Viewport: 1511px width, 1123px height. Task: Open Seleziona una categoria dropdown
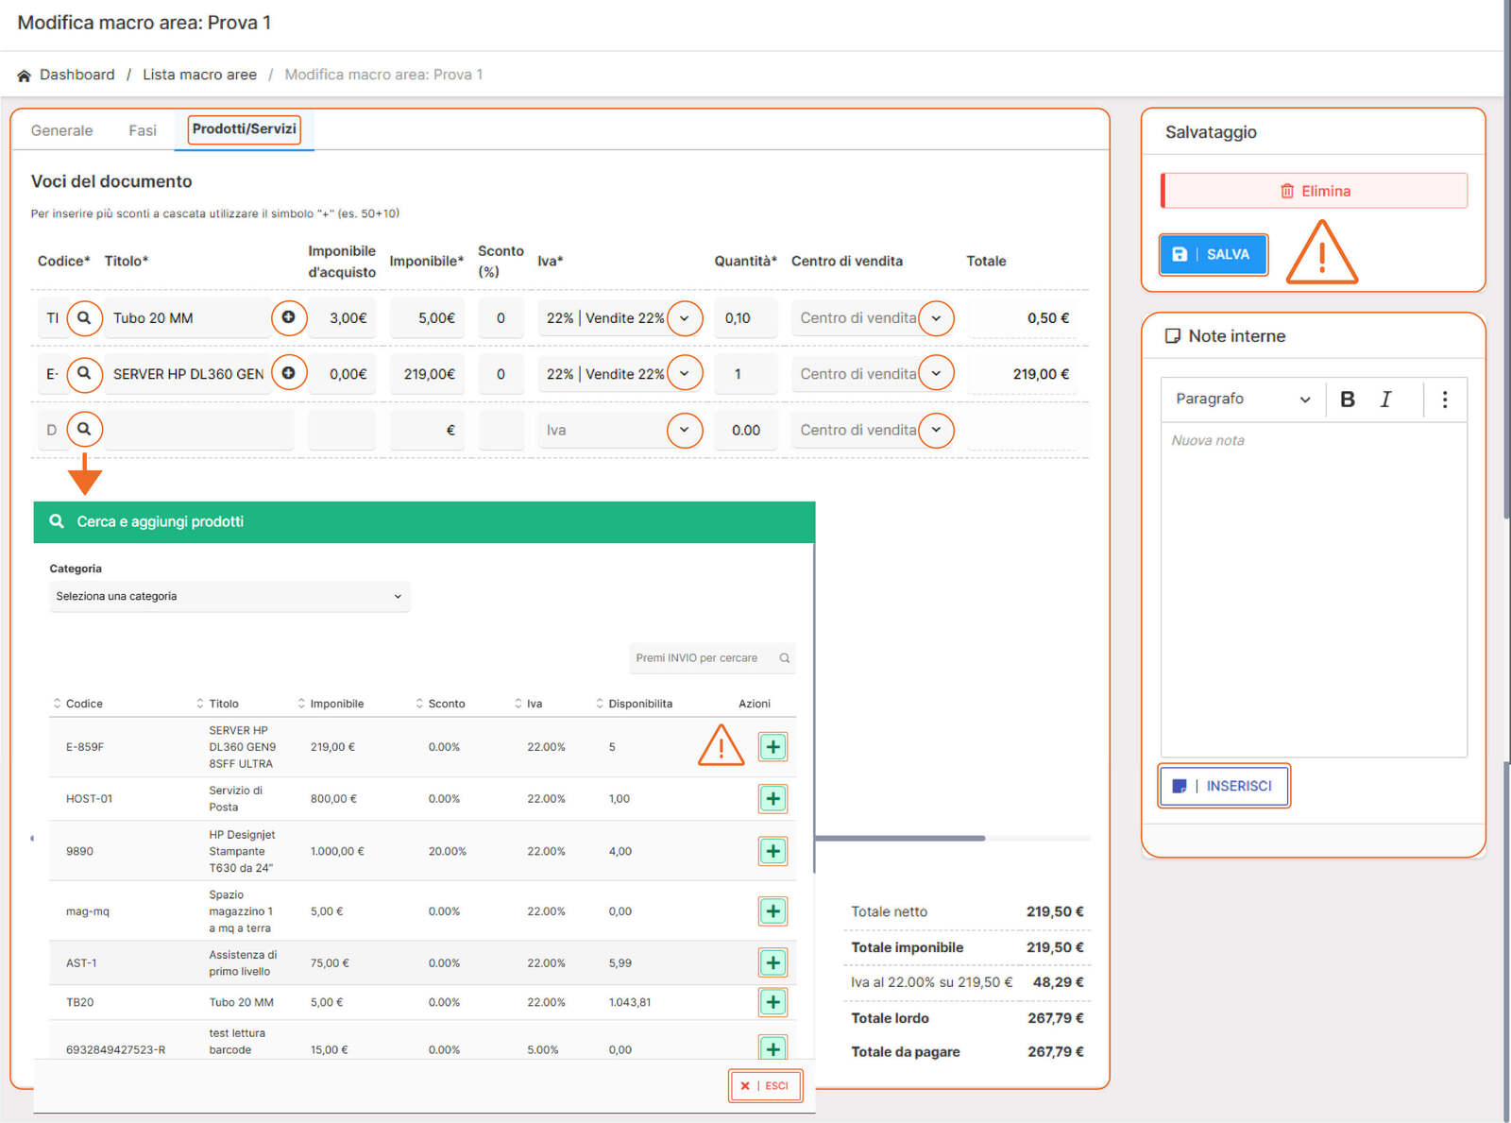coord(229,596)
